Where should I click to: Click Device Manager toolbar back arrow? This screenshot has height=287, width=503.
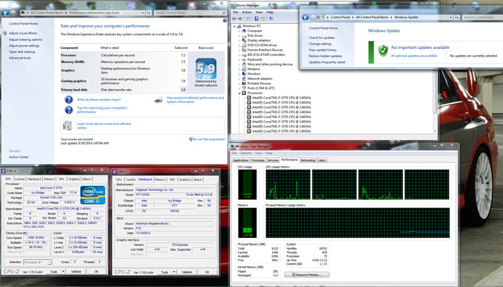coord(234,19)
